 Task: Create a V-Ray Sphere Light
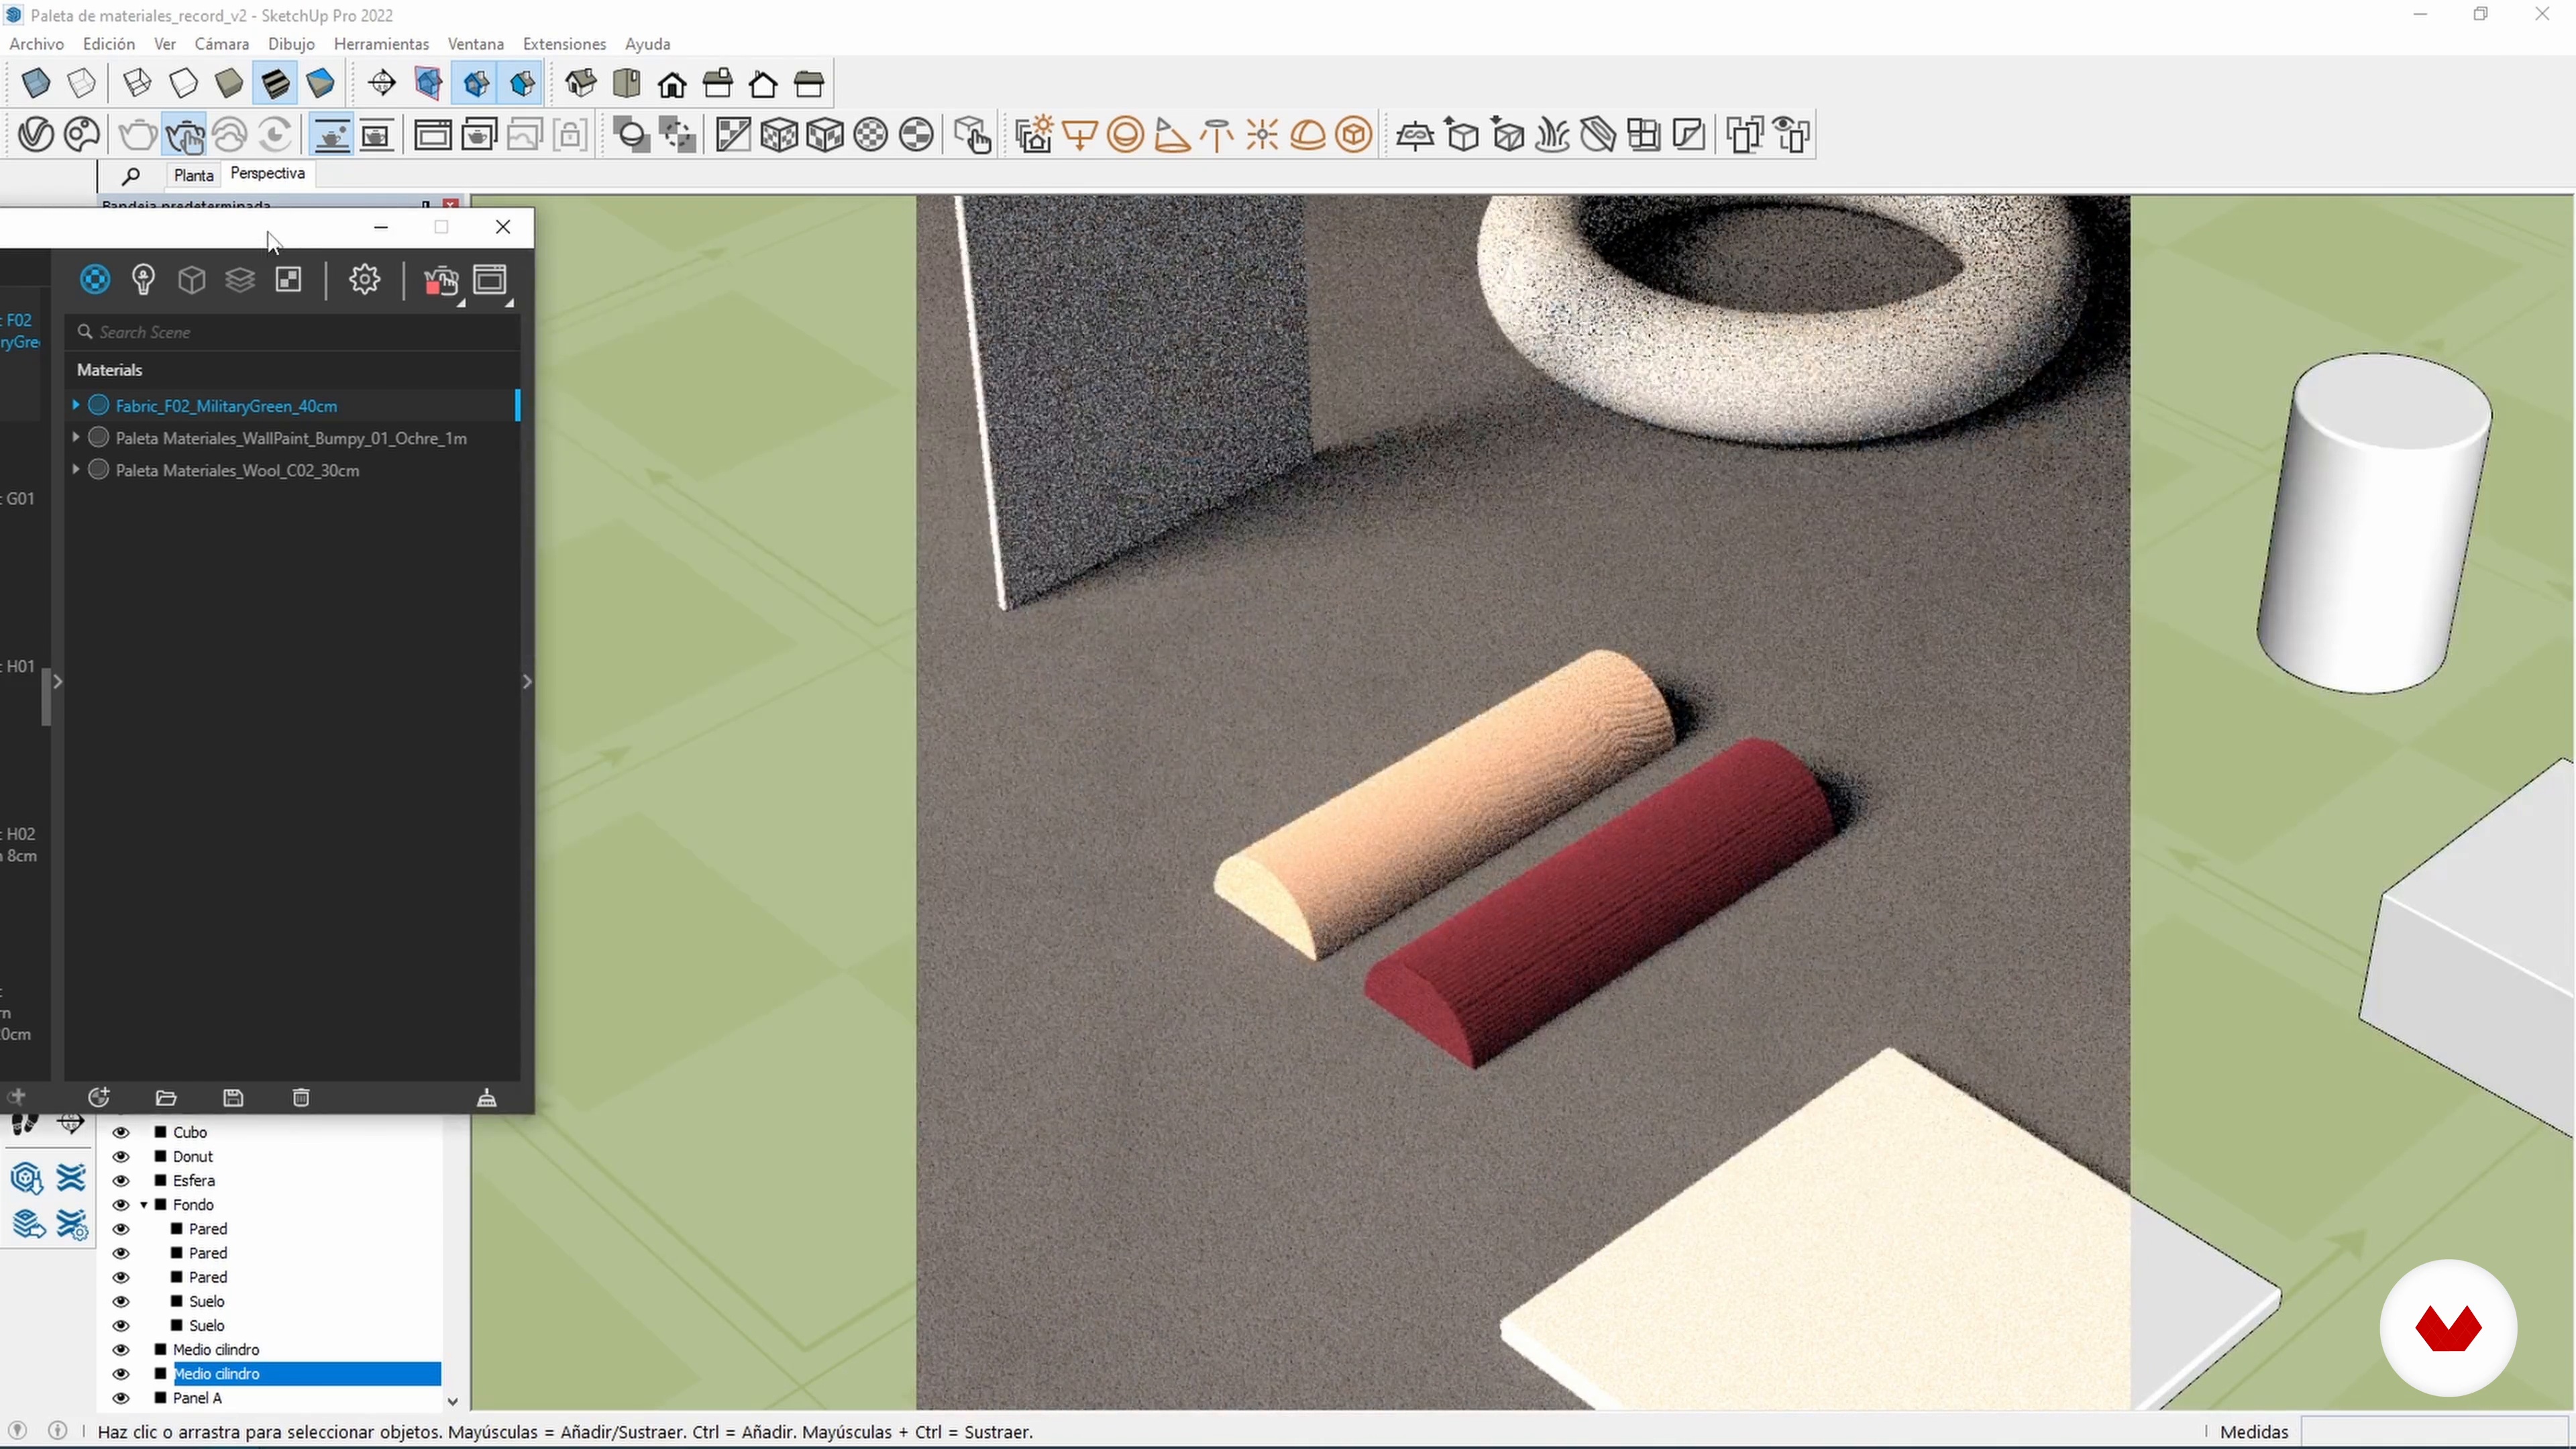pos(1126,134)
